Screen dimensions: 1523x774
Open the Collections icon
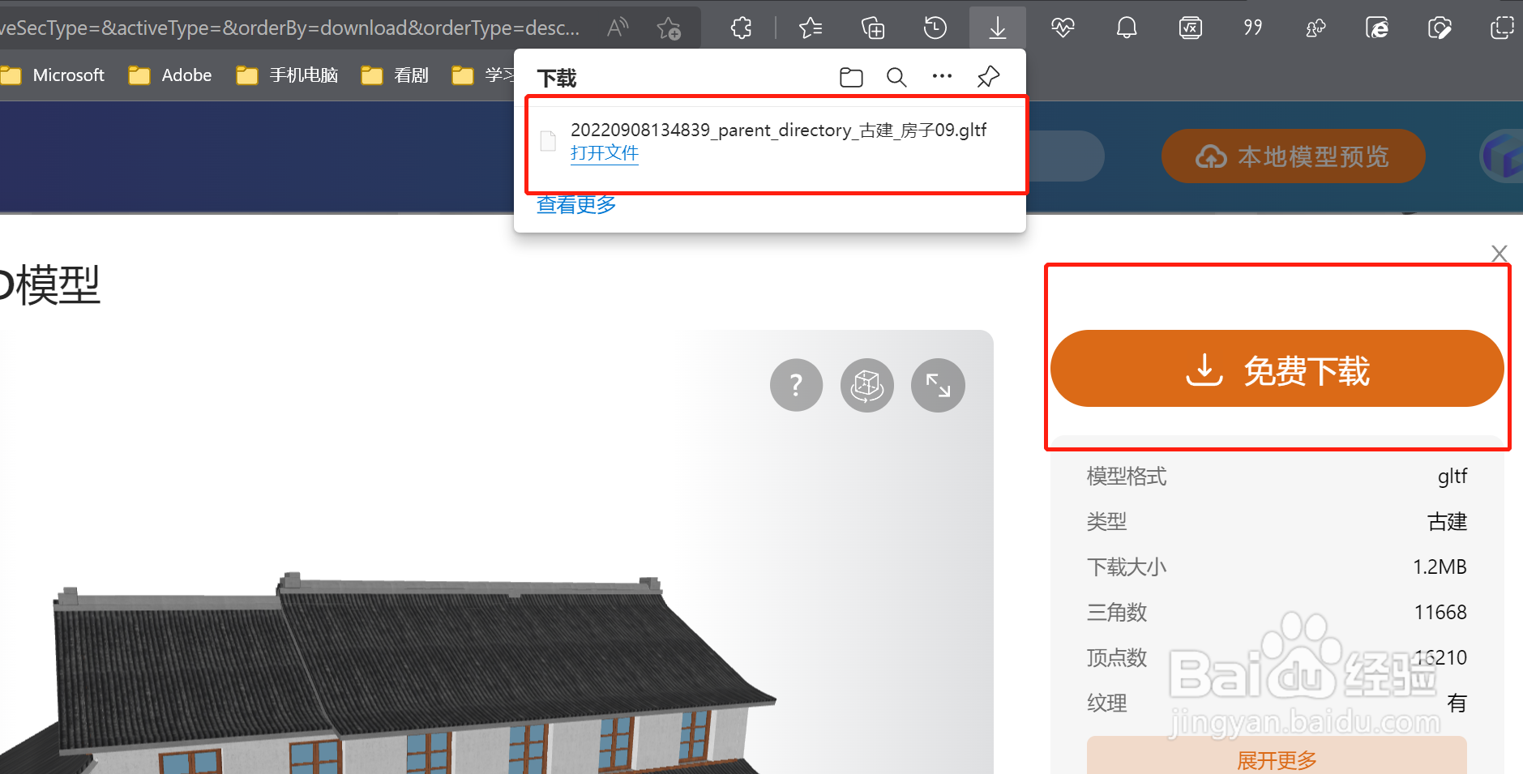pos(873,27)
